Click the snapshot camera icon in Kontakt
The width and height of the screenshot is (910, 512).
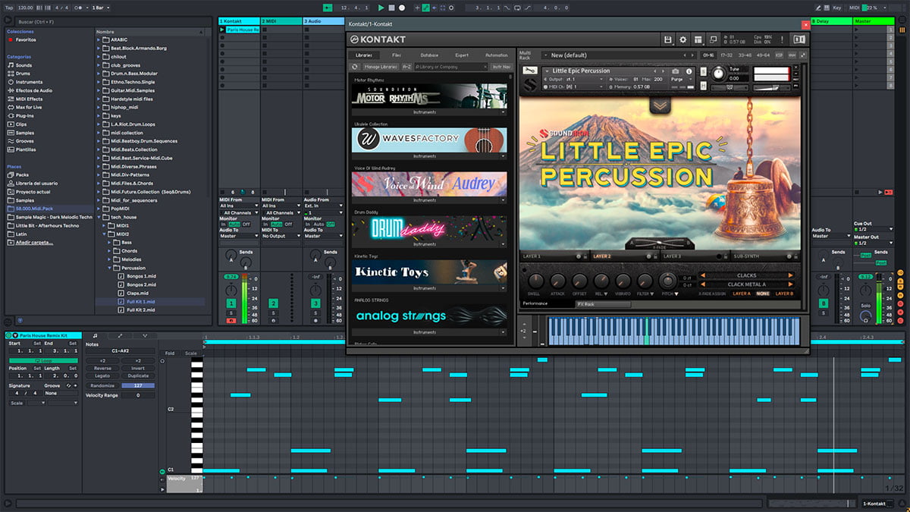pos(676,71)
